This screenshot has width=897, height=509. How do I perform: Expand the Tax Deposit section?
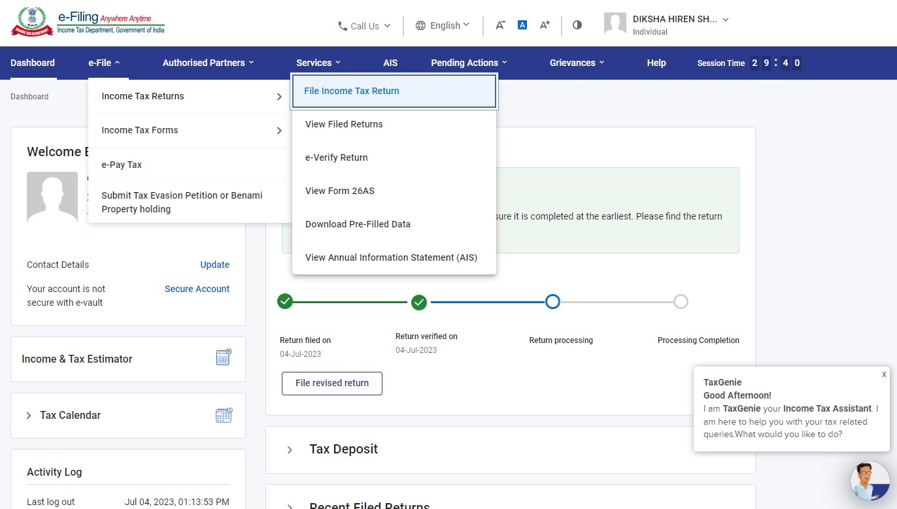(290, 450)
